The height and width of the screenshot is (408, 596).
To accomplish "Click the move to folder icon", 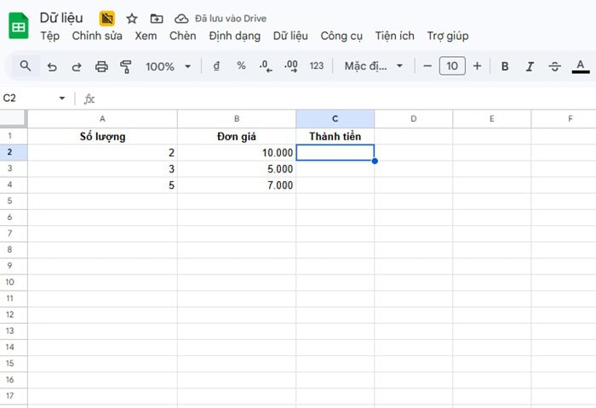I will (156, 18).
